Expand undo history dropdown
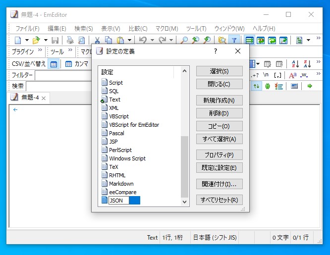The height and width of the screenshot is (255, 330). (x=152, y=40)
